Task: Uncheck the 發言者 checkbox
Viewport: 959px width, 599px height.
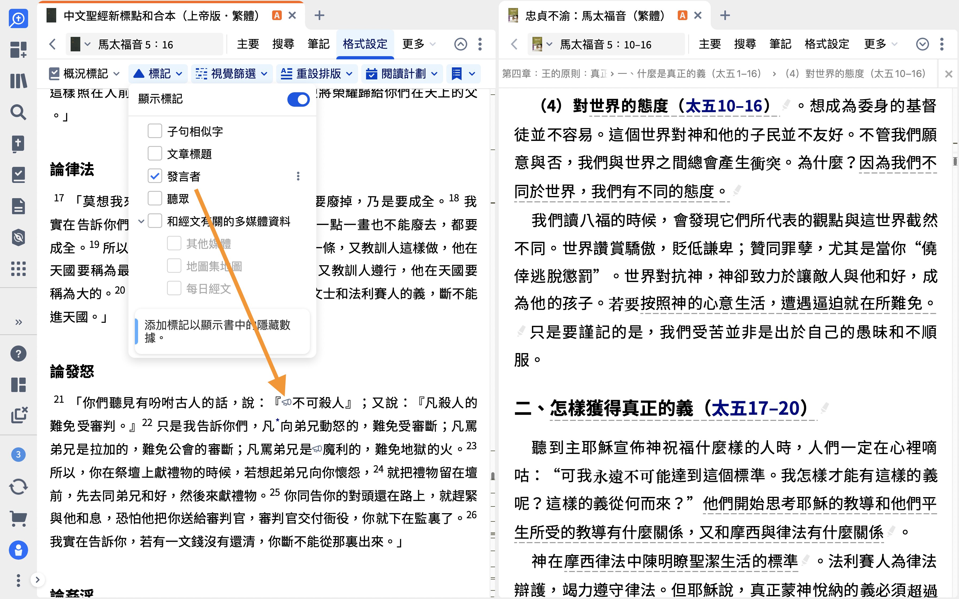Action: click(155, 176)
